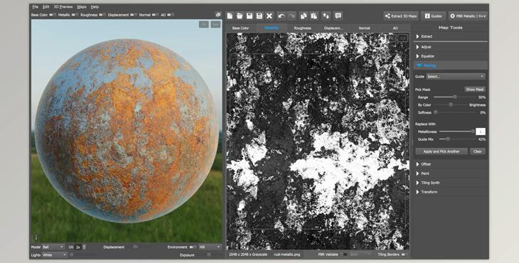The height and width of the screenshot is (263, 519).
Task: Detach the 3D preview window icon
Action: point(218,14)
